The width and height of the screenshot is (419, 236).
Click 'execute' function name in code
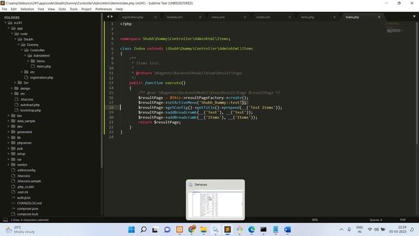click(x=173, y=83)
